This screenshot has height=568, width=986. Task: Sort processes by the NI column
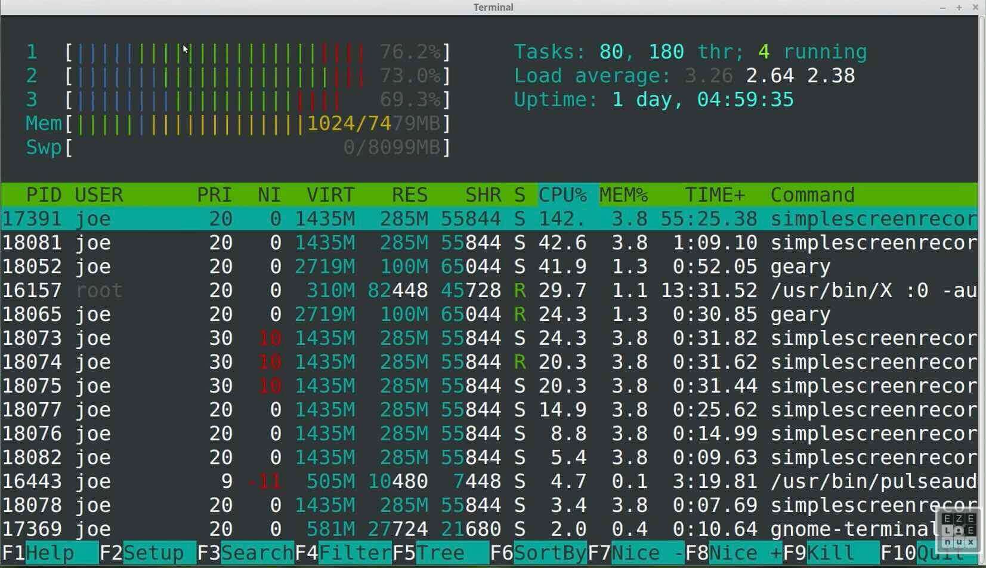tap(268, 195)
